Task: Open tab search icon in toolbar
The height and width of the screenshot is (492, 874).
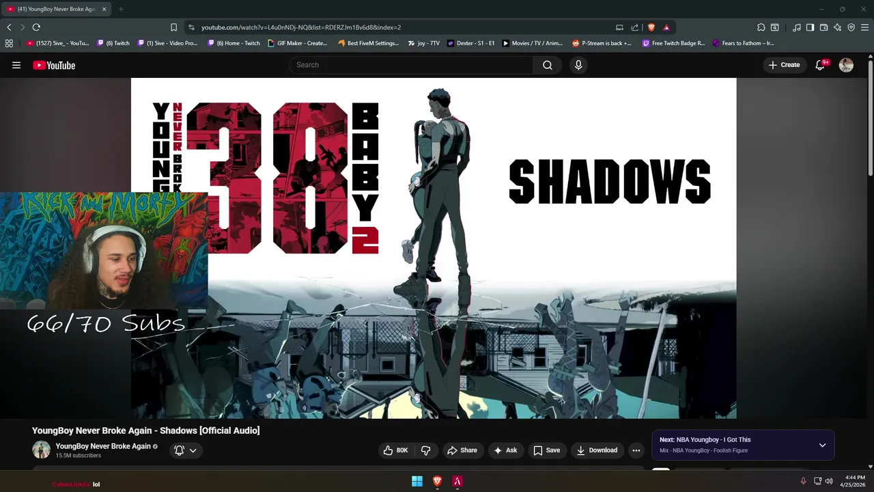Action: [774, 27]
